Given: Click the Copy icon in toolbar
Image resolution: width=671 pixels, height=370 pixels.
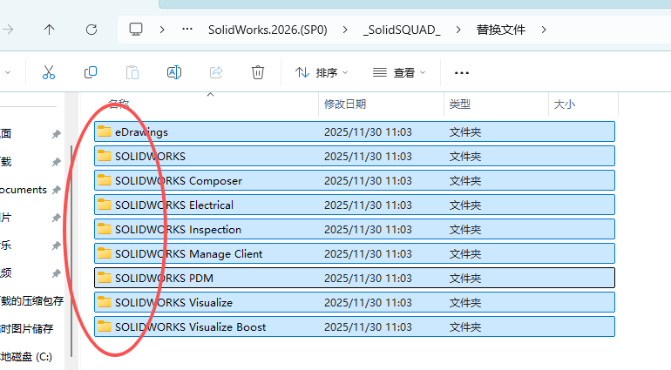Looking at the screenshot, I should (x=91, y=72).
